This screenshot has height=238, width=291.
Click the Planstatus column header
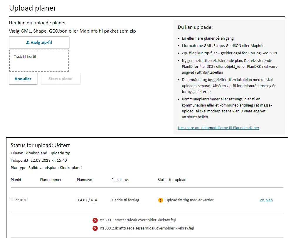click(x=120, y=180)
